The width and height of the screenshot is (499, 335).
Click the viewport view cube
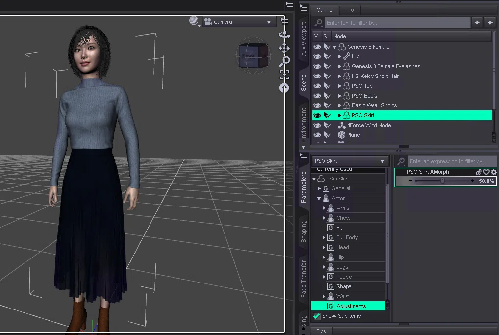click(x=253, y=56)
